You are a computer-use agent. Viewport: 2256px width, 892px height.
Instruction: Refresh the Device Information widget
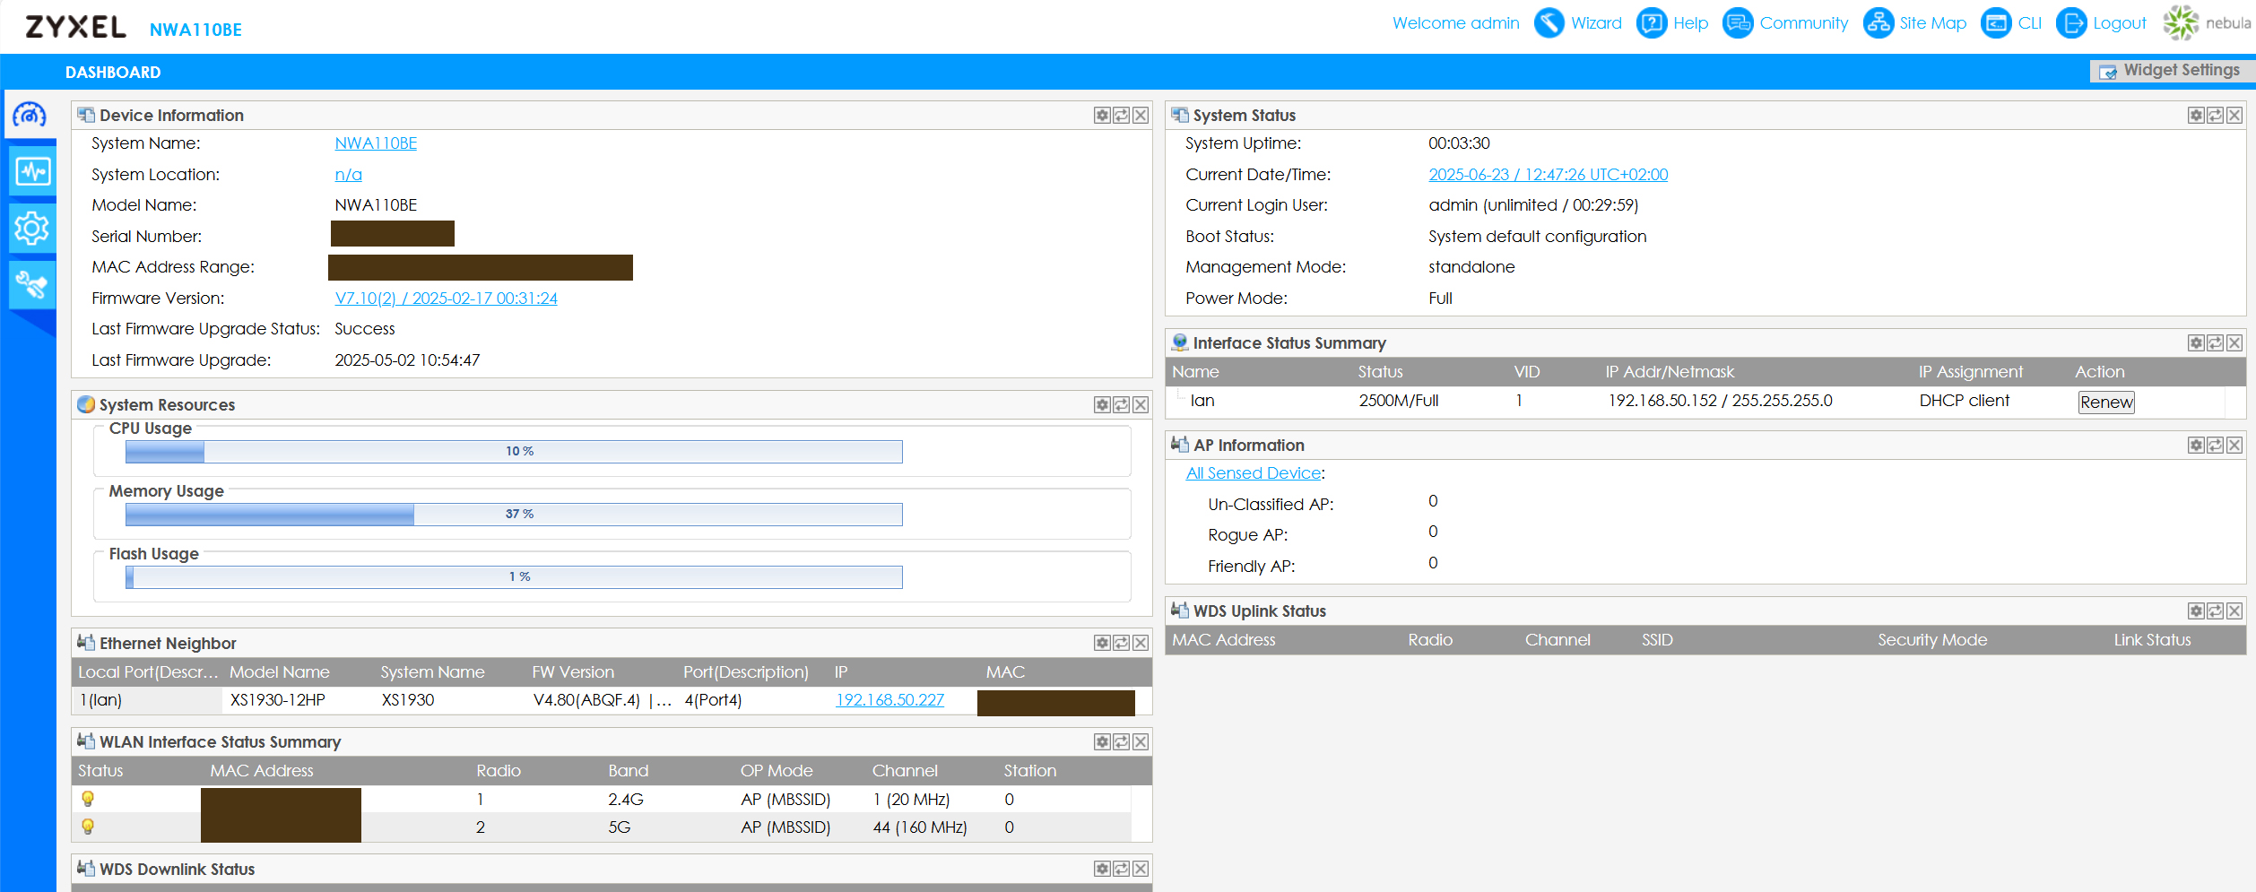pos(1121,115)
